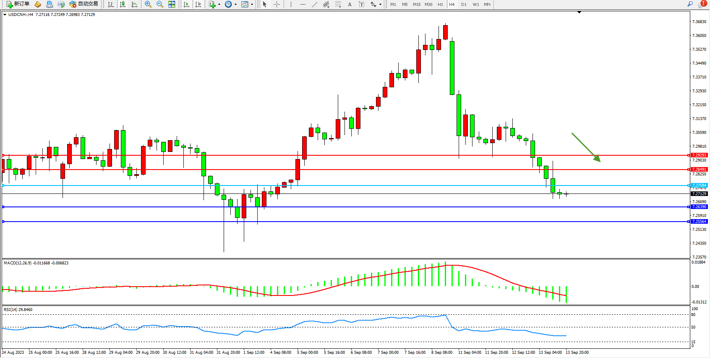710x358 pixels.
Task: Toggle the AutoTrading (自动交易) button
Action: pos(84,4)
